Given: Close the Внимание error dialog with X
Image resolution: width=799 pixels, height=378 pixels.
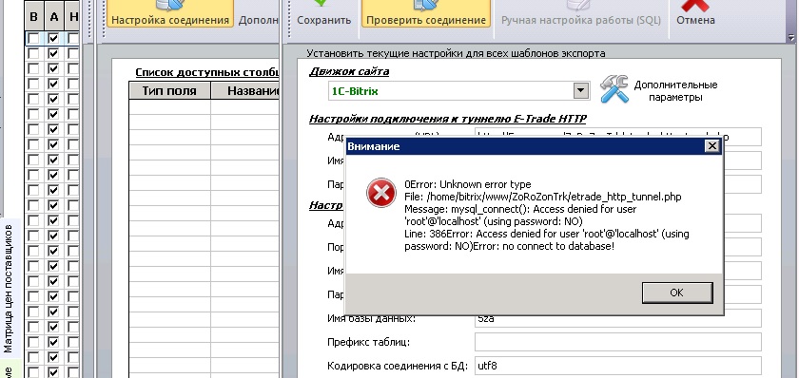Looking at the screenshot, I should click(x=711, y=146).
